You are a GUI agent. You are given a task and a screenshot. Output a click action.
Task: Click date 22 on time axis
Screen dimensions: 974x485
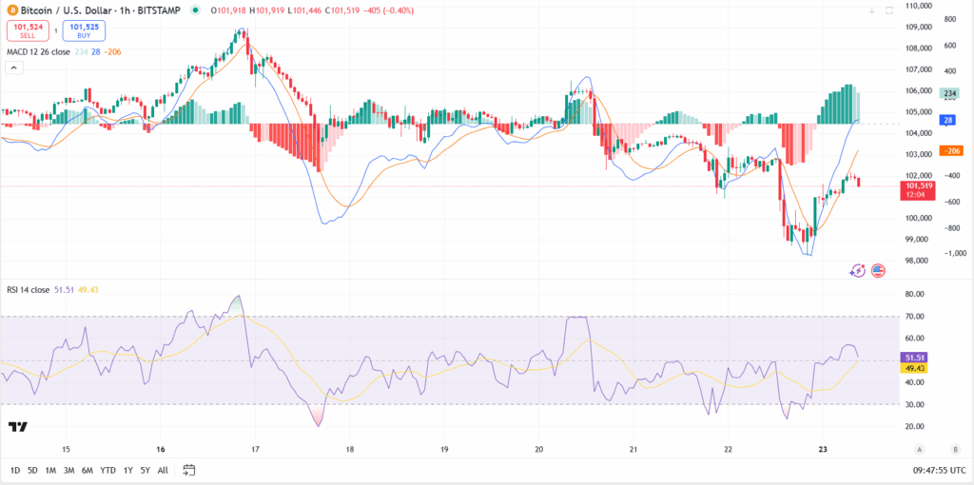(728, 449)
